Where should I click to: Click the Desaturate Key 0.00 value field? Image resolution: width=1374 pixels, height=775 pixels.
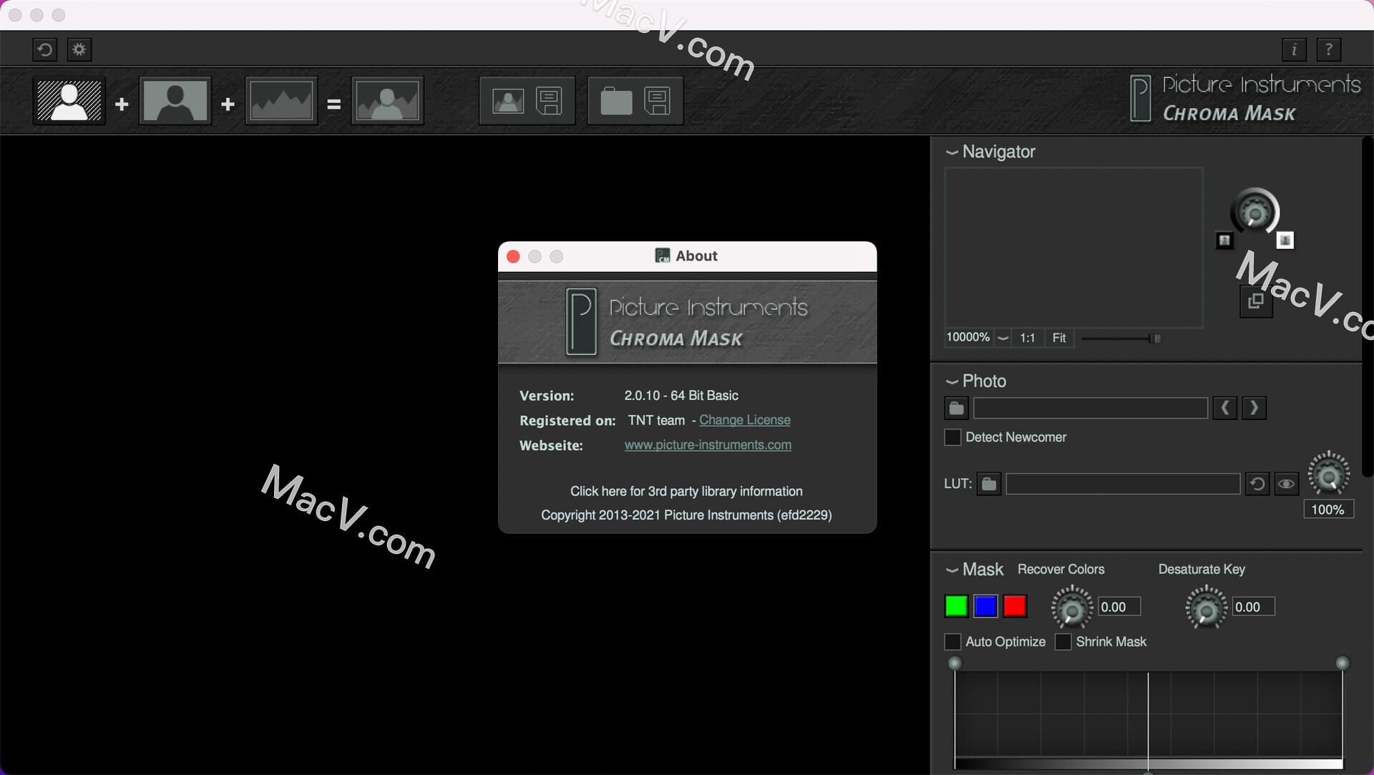(1254, 607)
